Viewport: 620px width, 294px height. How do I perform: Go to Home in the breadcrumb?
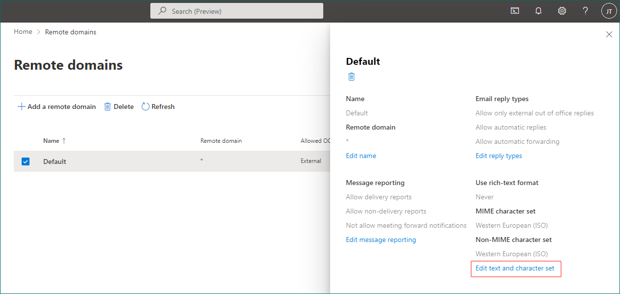(23, 32)
